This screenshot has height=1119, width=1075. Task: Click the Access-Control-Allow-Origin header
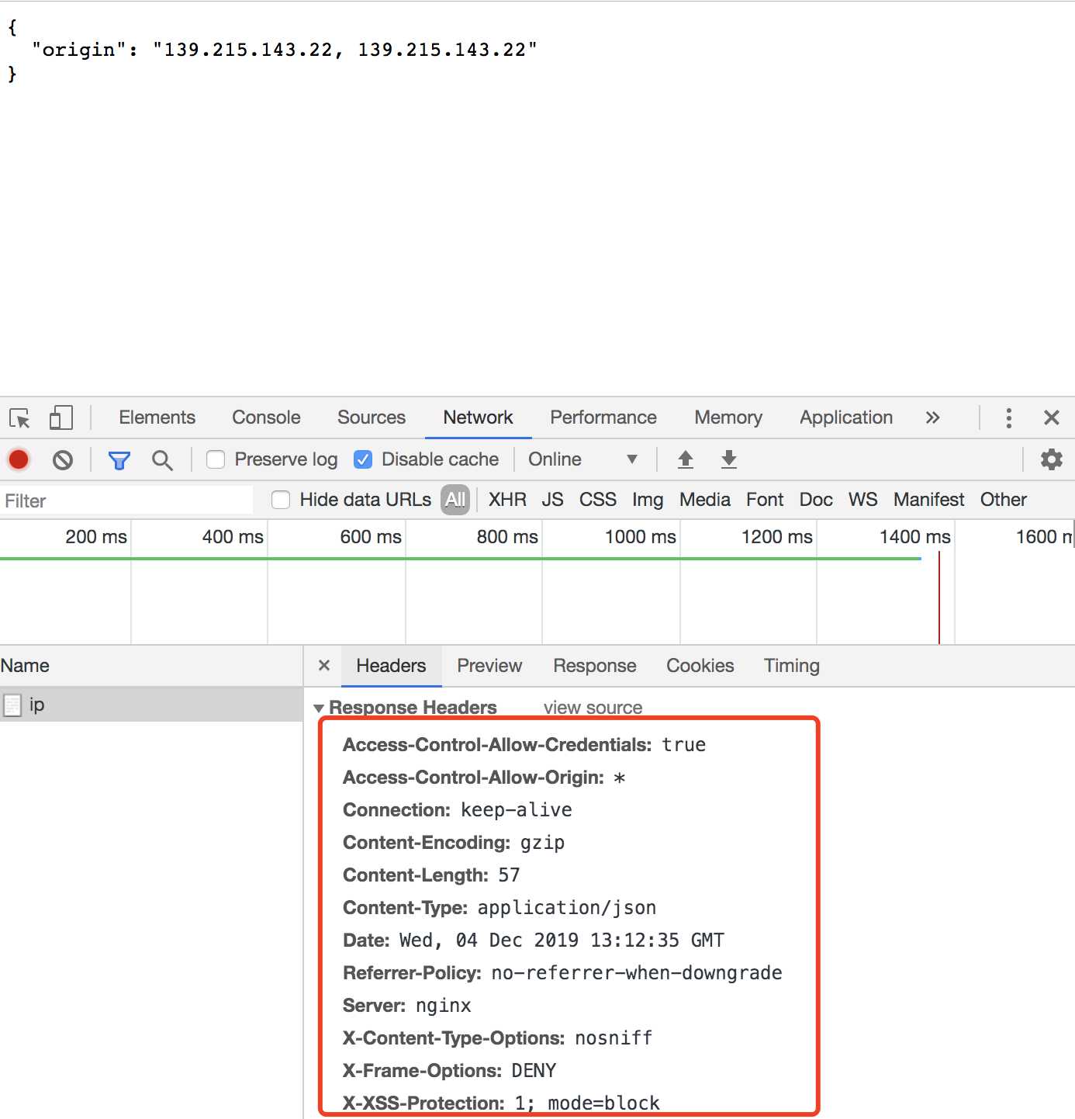484,778
